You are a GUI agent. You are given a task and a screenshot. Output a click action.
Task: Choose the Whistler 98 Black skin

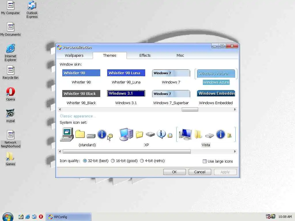point(81,98)
